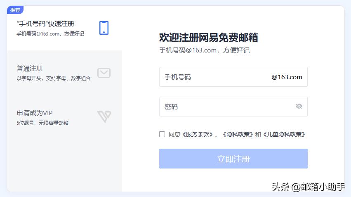Click the 推荐 badge label

point(15,10)
